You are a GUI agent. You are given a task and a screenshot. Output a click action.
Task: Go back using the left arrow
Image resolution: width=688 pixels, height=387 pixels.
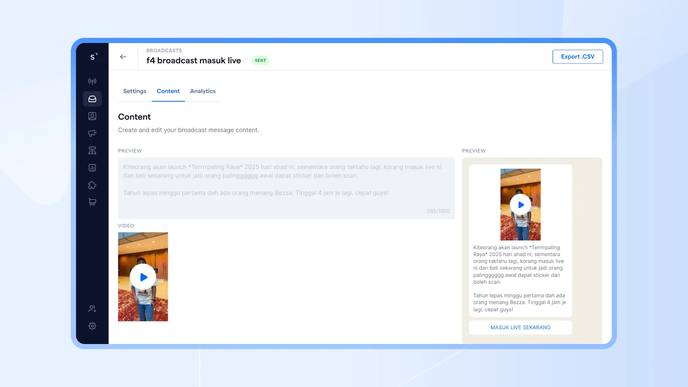coord(123,57)
